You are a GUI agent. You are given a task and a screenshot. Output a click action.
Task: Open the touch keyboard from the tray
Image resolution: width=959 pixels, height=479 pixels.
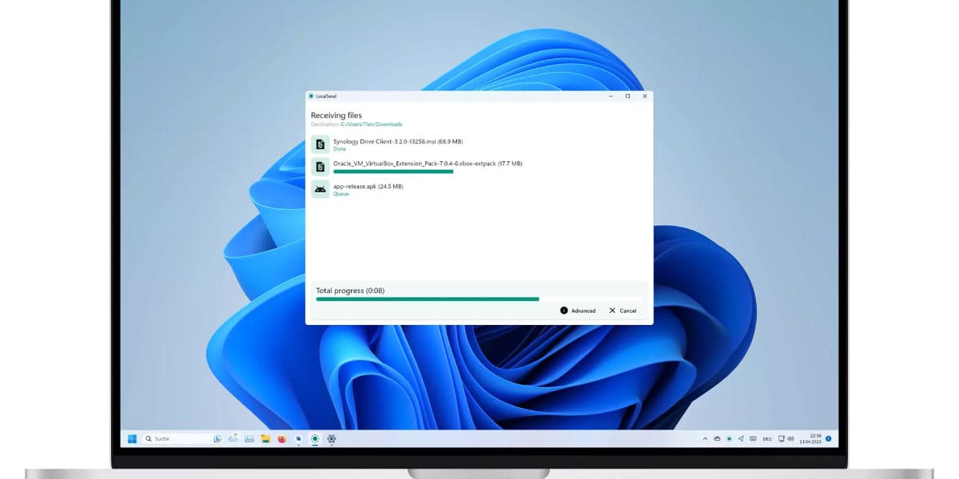(x=753, y=438)
